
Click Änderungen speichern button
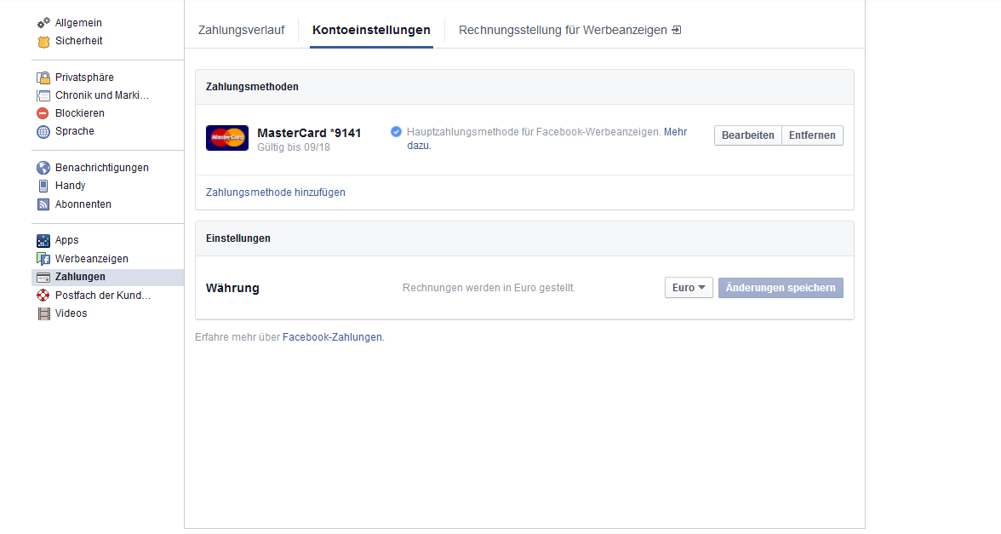pyautogui.click(x=781, y=288)
